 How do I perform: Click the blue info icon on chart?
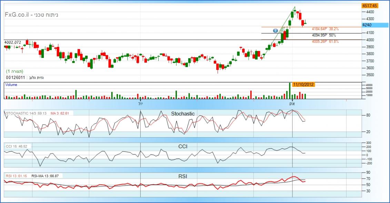pos(275,31)
